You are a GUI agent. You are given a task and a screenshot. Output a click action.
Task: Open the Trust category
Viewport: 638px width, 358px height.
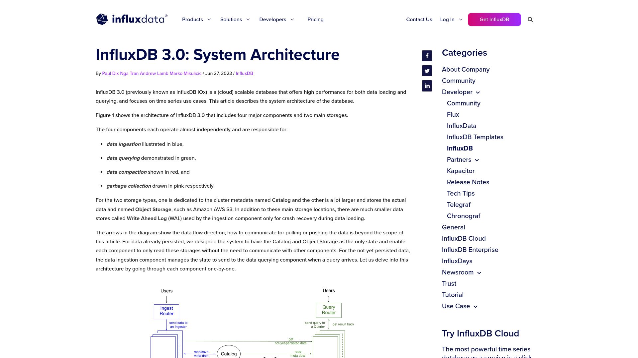pos(449,283)
